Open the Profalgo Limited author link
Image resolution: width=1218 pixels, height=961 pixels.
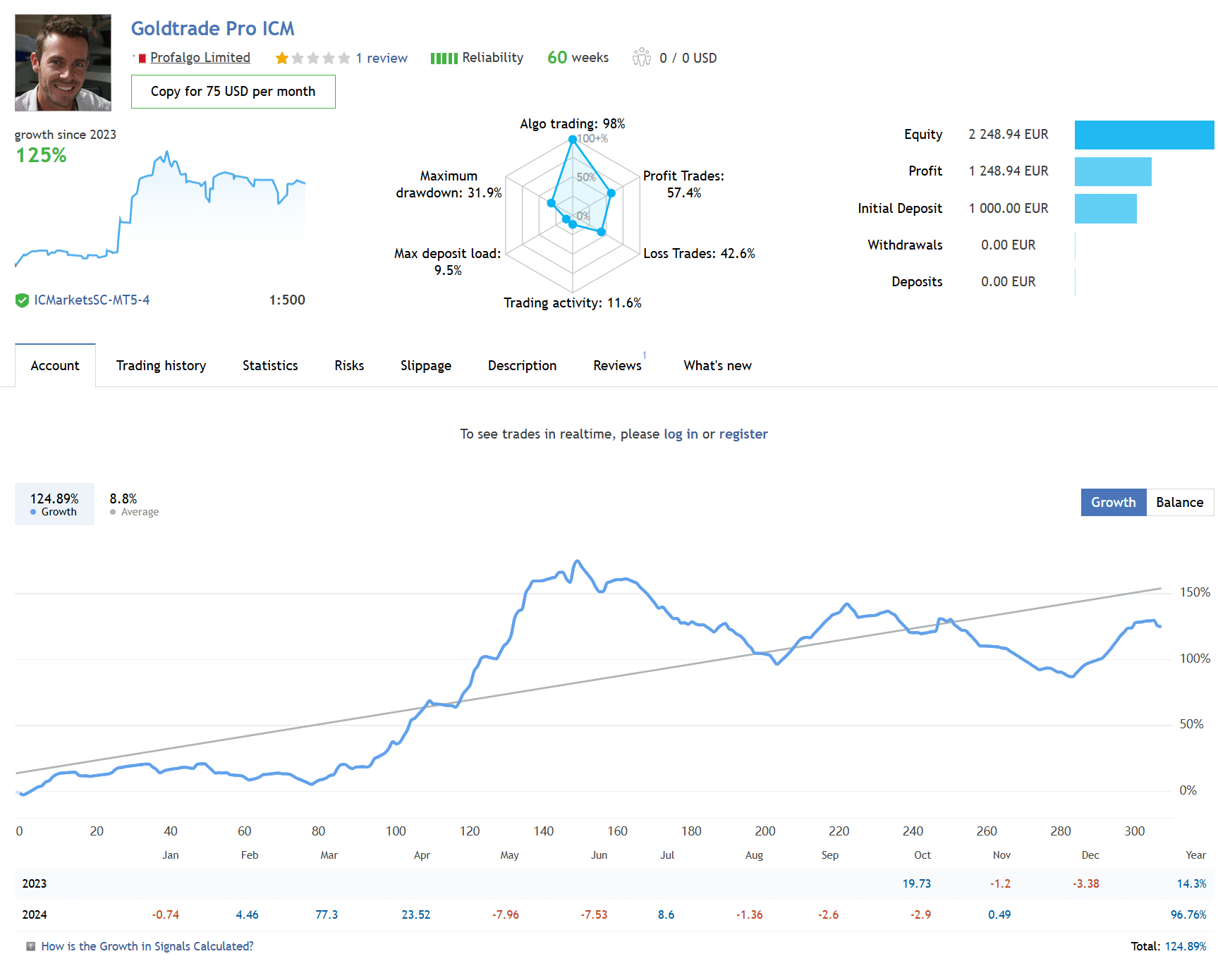click(200, 58)
